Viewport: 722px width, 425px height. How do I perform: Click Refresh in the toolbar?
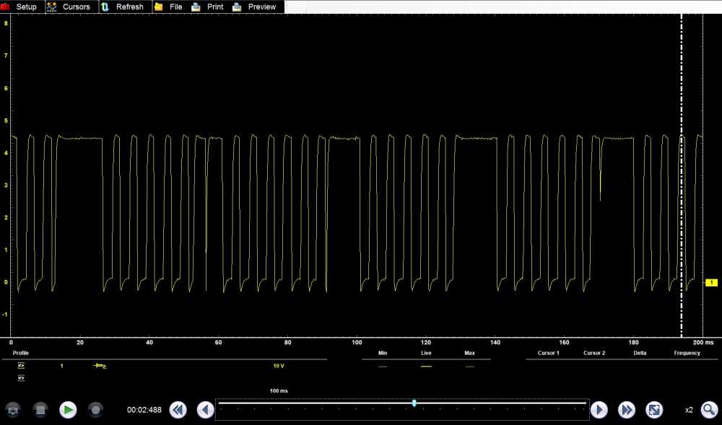coord(122,6)
